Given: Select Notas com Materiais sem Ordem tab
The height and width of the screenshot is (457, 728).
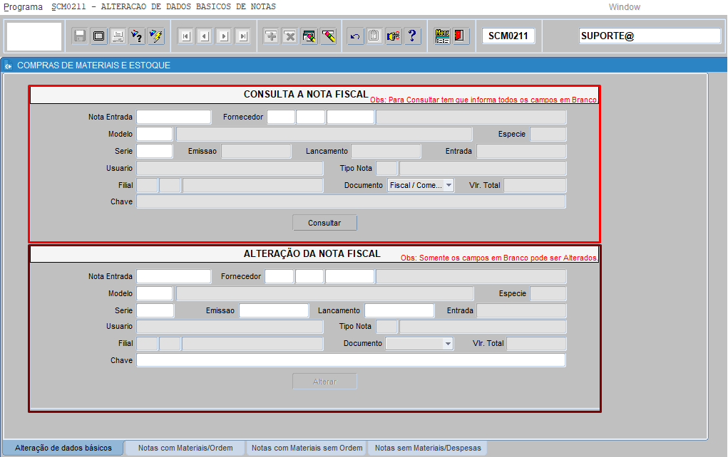Looking at the screenshot, I should coord(307,448).
